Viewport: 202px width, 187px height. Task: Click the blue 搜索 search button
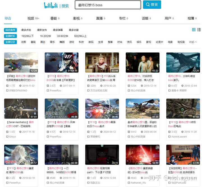click(x=152, y=5)
